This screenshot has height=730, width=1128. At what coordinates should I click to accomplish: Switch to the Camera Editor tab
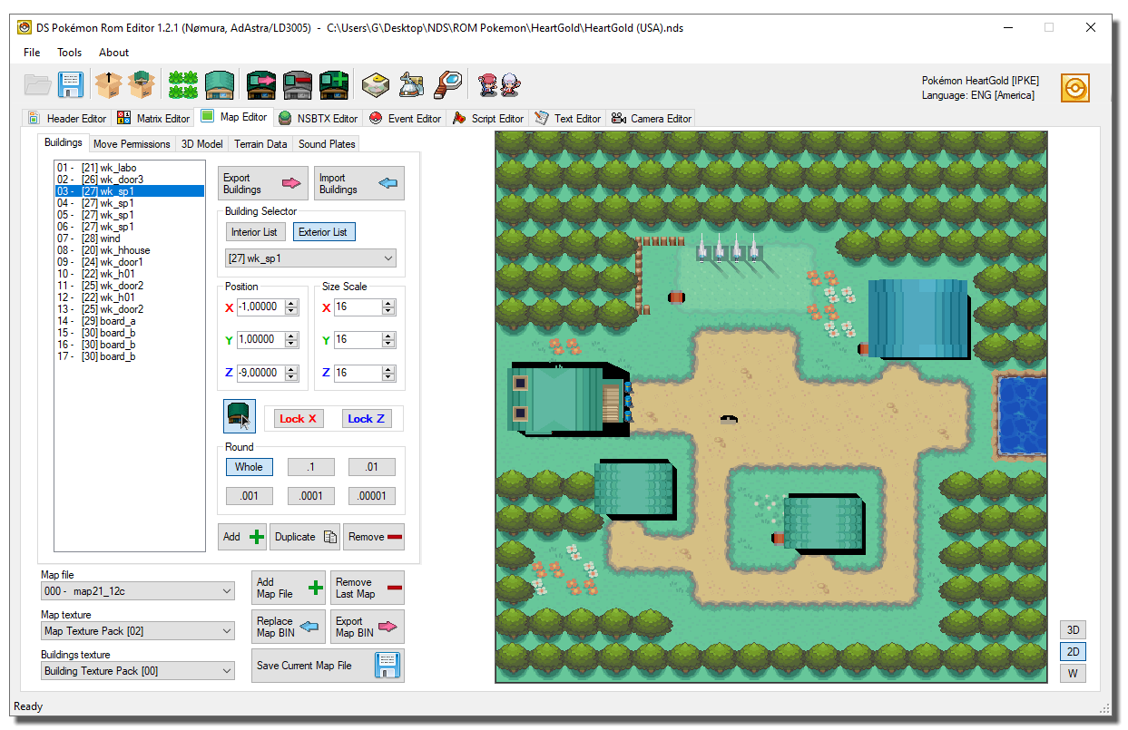coord(652,118)
